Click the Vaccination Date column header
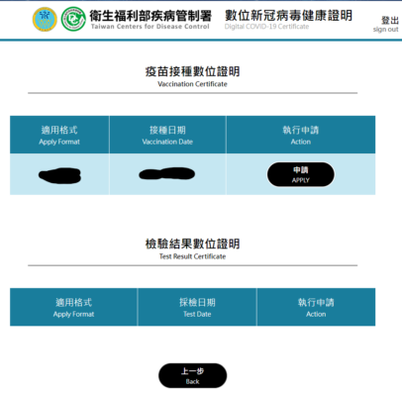 167,135
